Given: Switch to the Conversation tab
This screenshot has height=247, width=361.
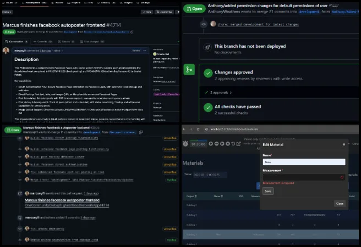Looking at the screenshot, I should (16, 42).
